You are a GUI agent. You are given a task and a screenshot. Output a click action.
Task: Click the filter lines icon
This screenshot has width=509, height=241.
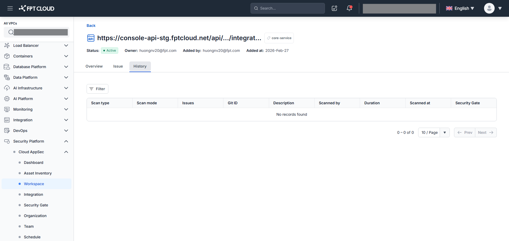coord(91,89)
